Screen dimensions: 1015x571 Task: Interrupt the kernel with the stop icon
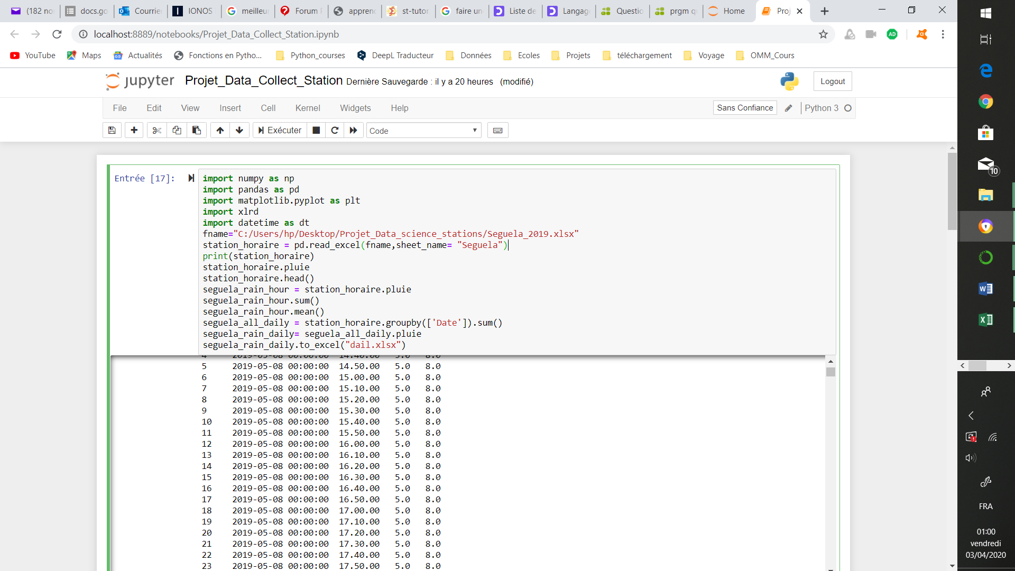point(316,130)
